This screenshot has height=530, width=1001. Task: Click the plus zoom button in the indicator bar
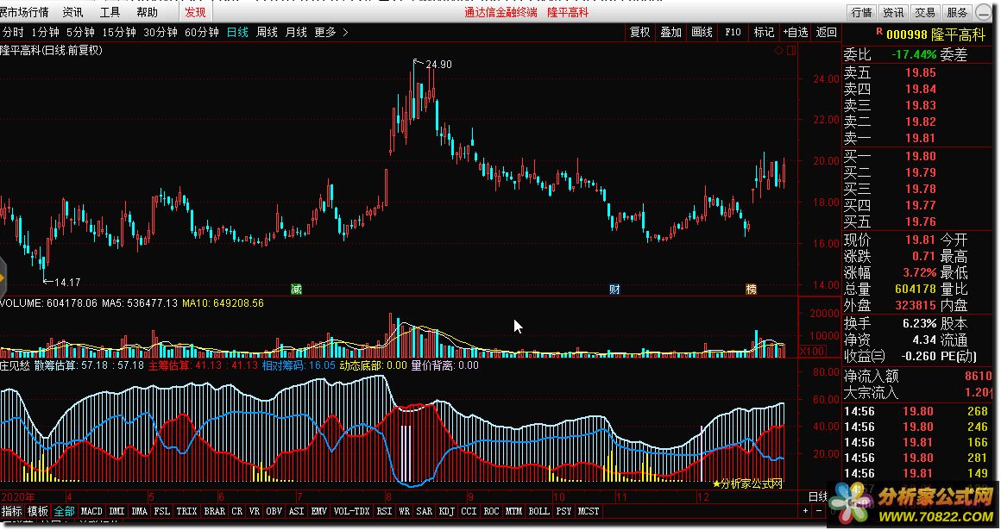pyautogui.click(x=806, y=511)
